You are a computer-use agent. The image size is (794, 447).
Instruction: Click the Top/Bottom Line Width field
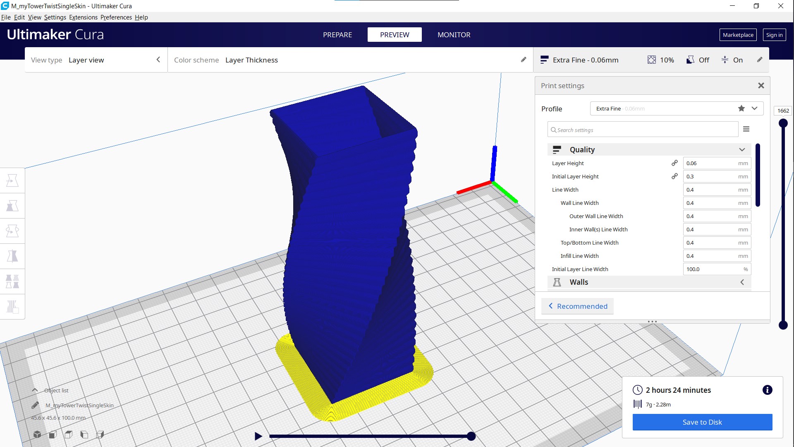(717, 243)
